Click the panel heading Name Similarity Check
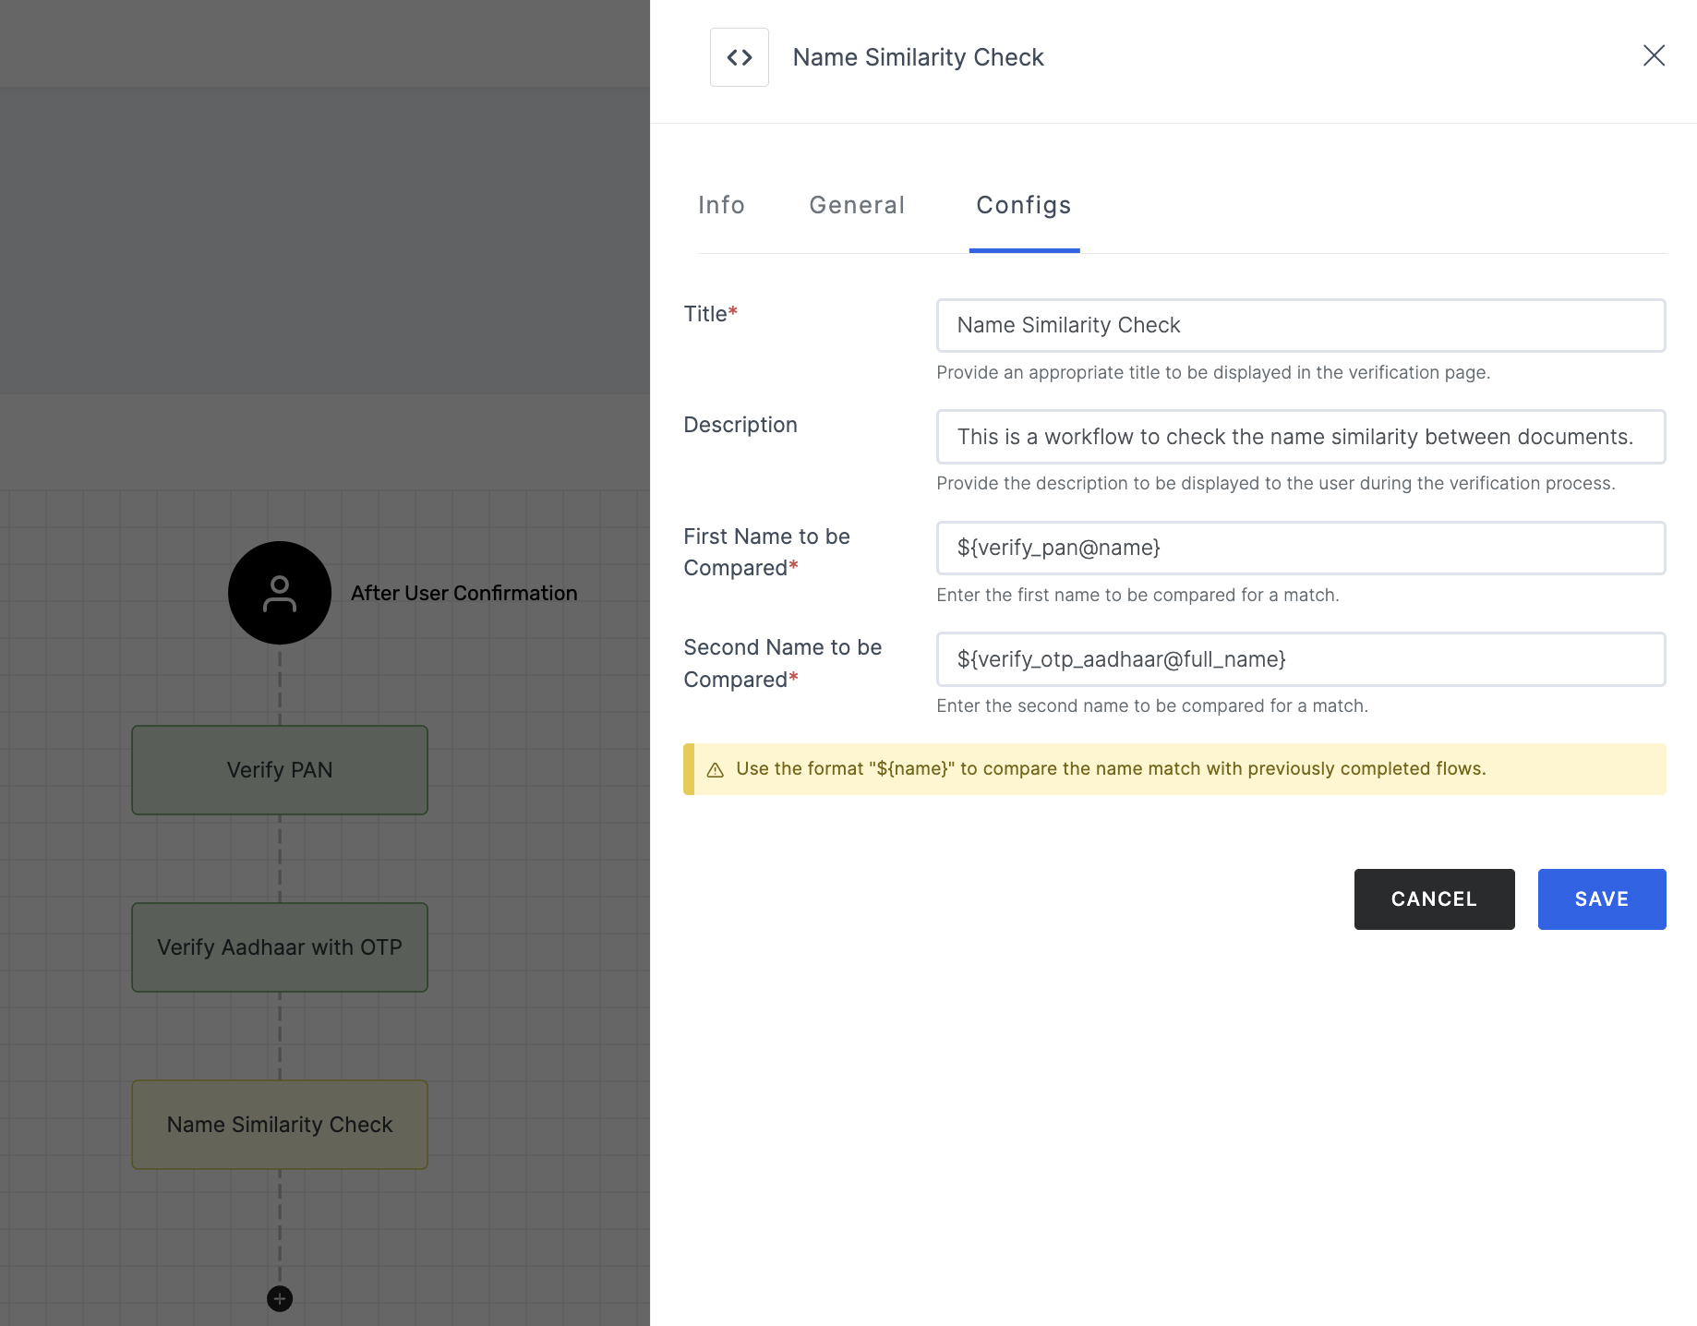Viewport: 1697px width, 1326px height. tap(918, 57)
